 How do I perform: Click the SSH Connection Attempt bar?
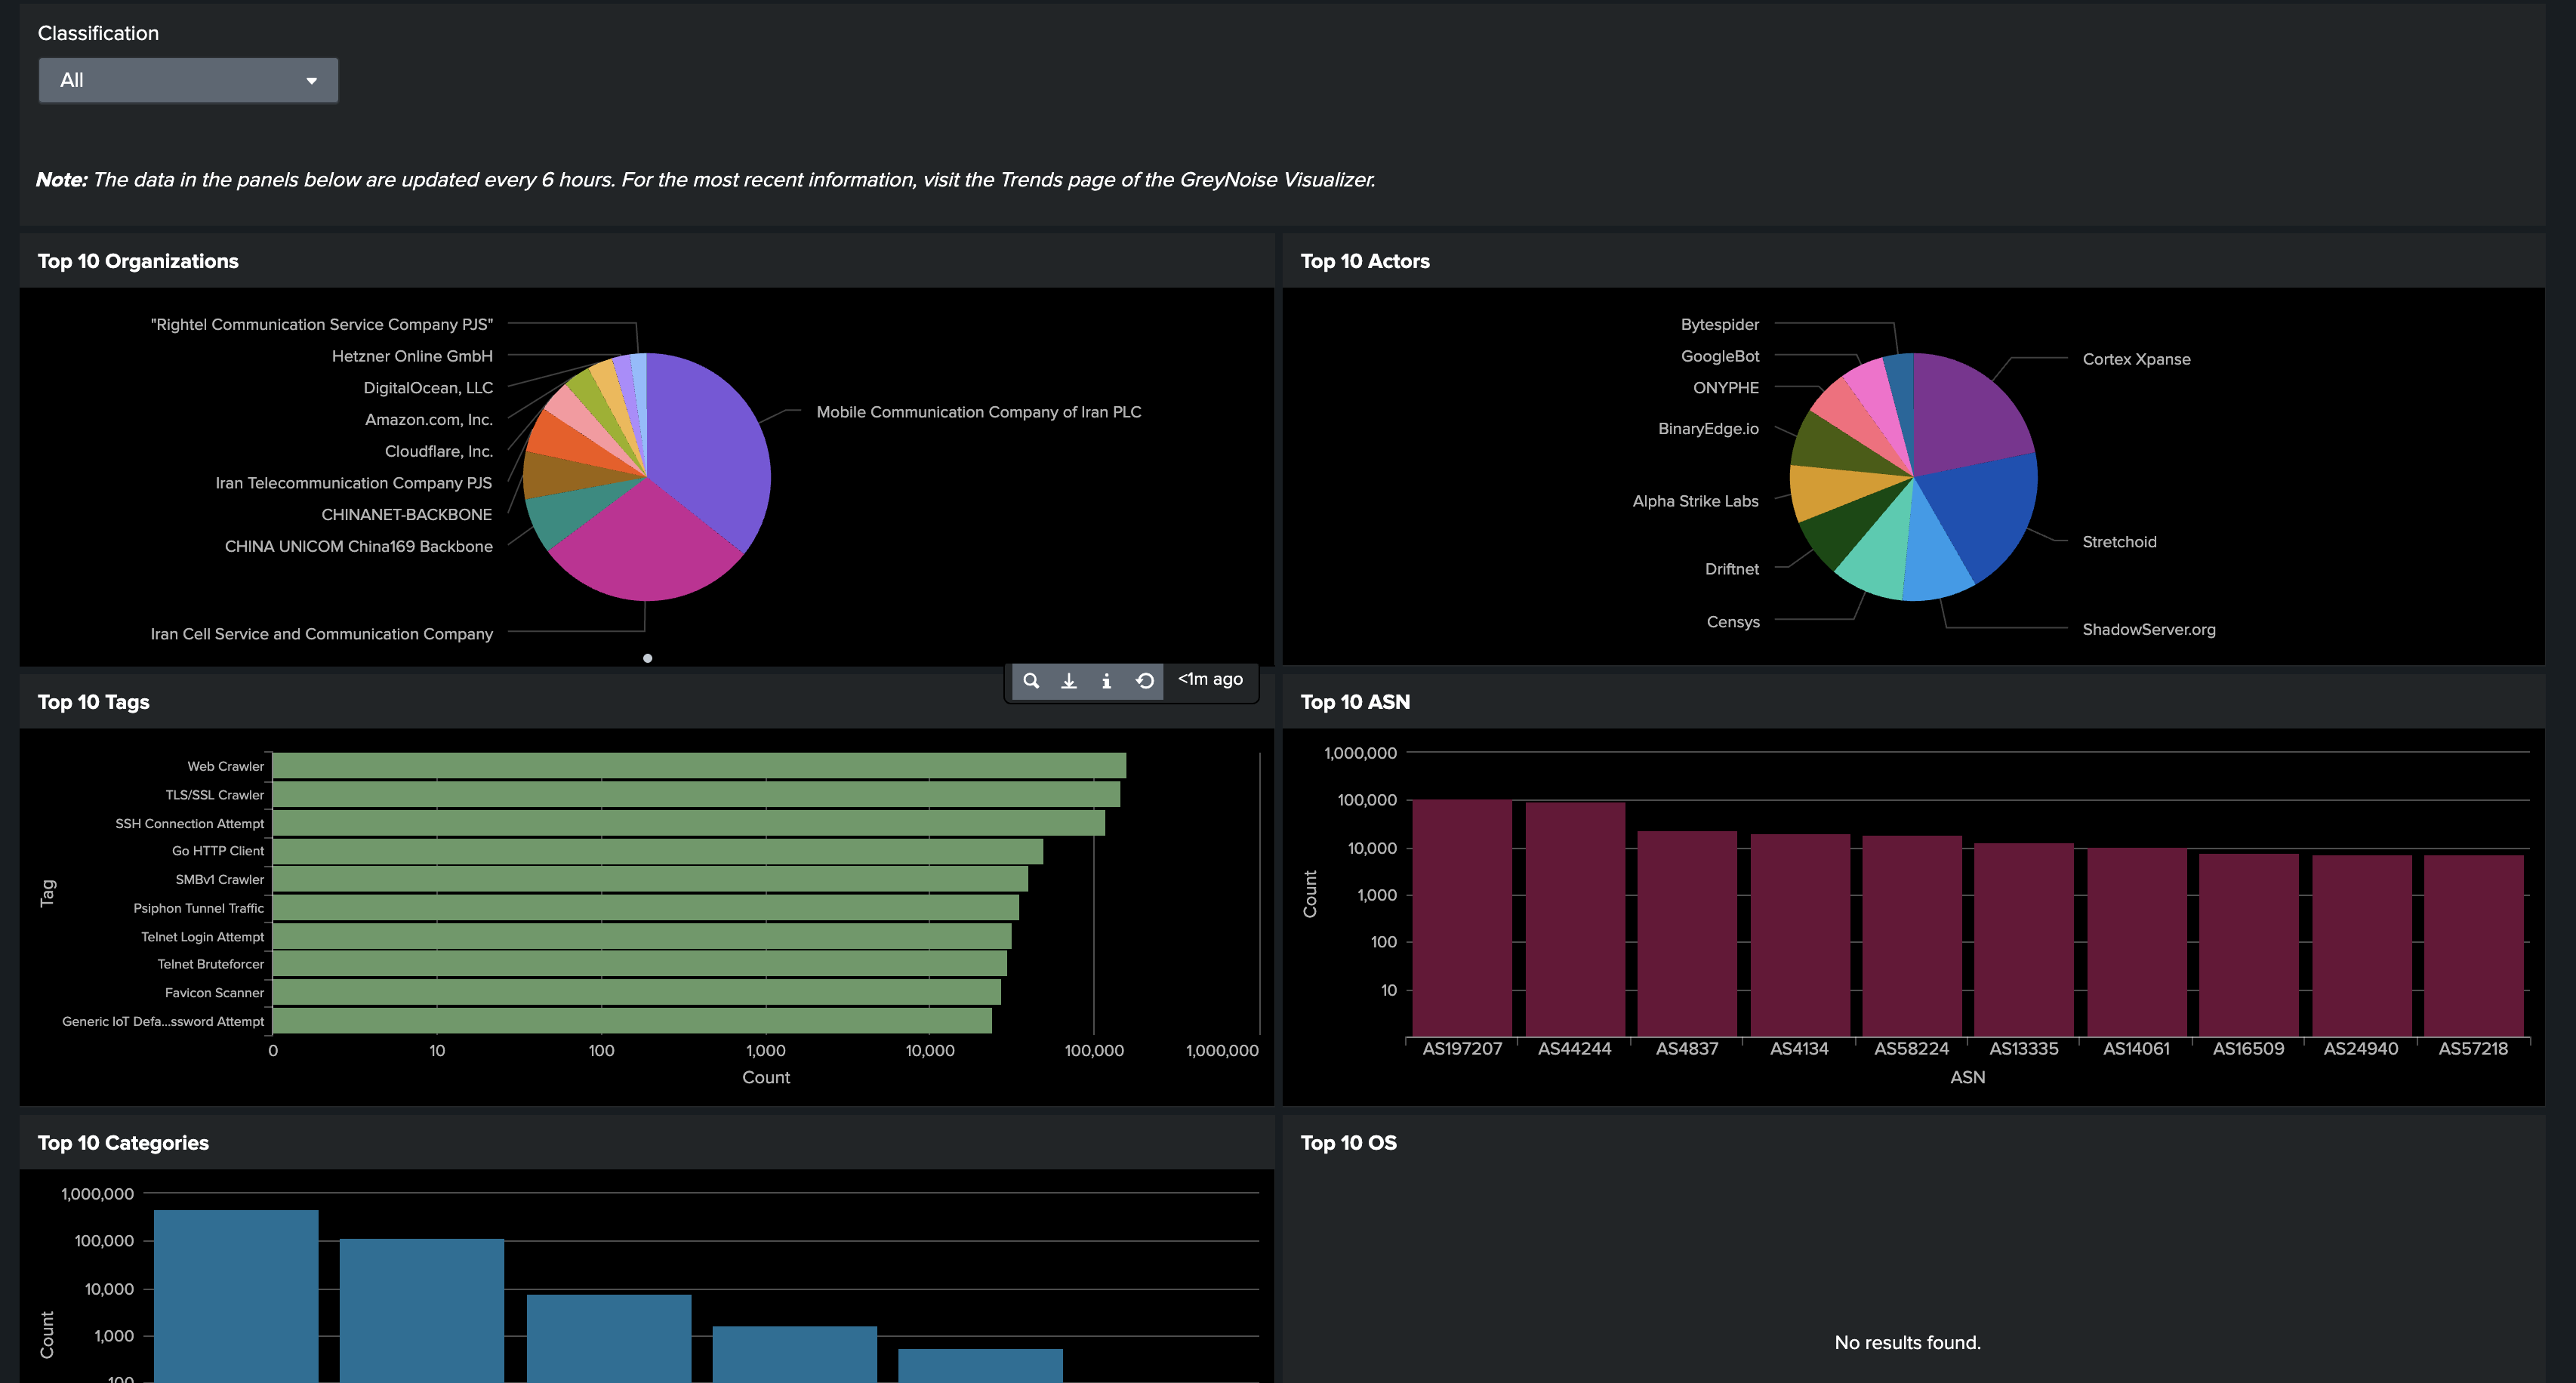click(x=689, y=823)
